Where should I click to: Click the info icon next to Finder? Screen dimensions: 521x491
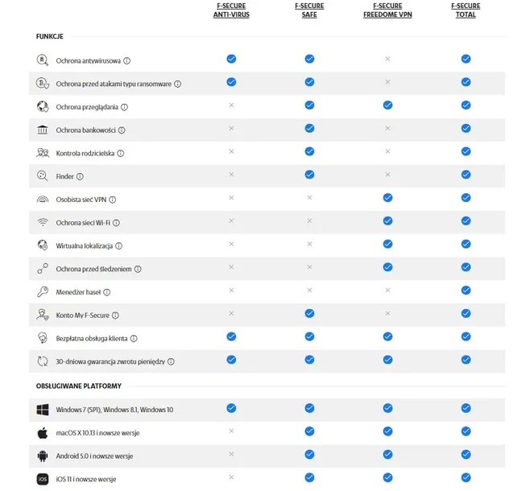[x=80, y=176]
